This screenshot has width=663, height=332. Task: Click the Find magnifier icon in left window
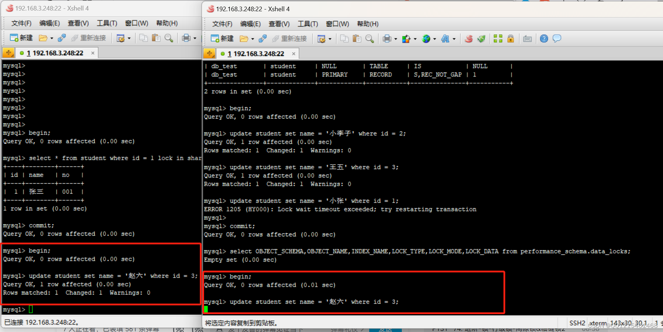pyautogui.click(x=169, y=38)
